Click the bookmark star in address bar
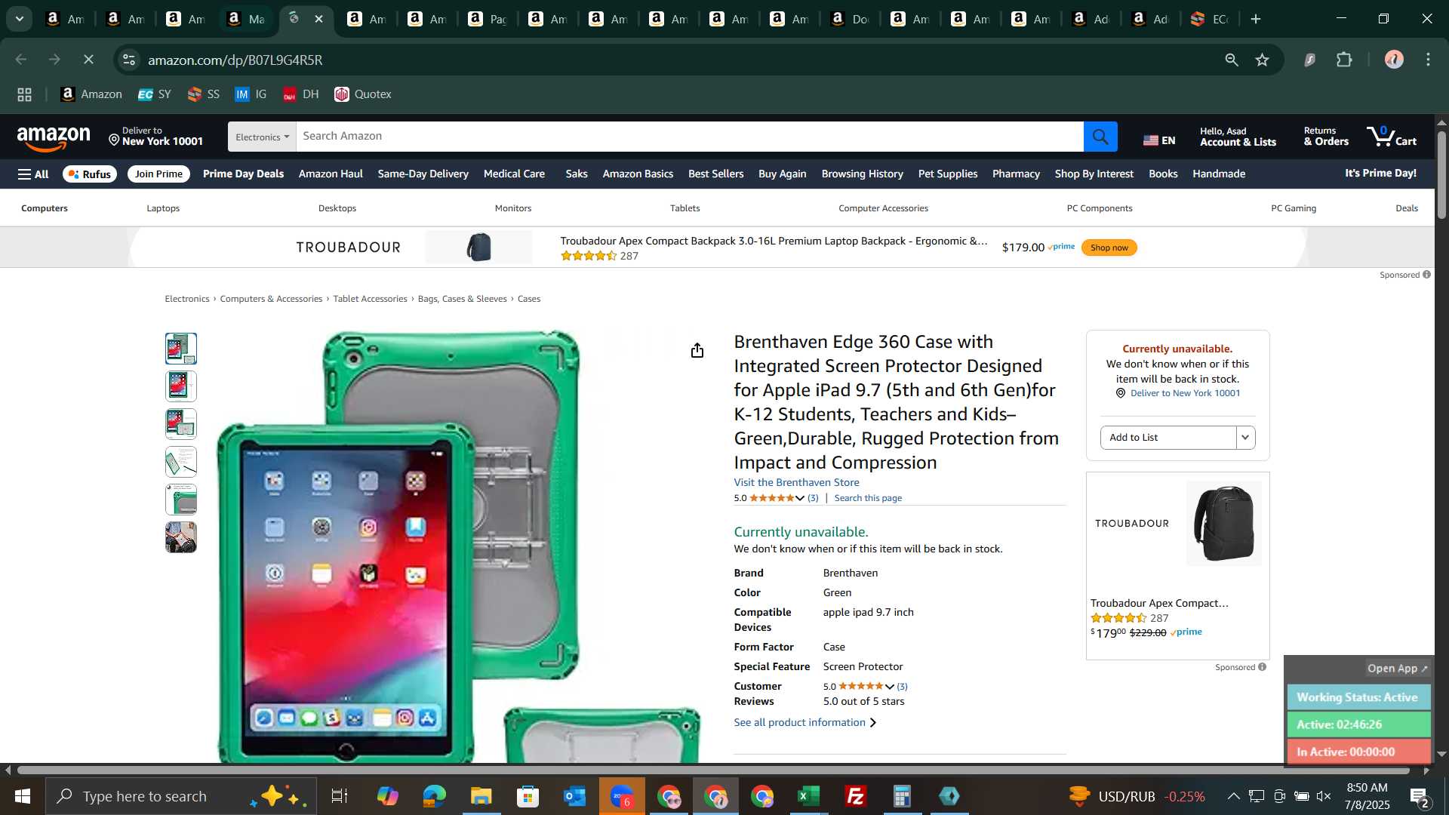Image resolution: width=1449 pixels, height=815 pixels. (1263, 60)
